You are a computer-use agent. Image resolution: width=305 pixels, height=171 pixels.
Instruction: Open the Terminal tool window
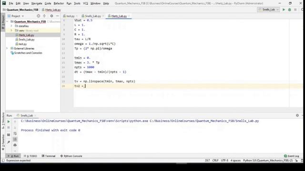pos(49,156)
